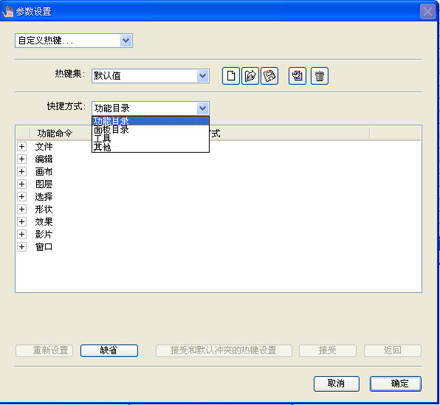Expand the 效果 tree node

[22, 221]
